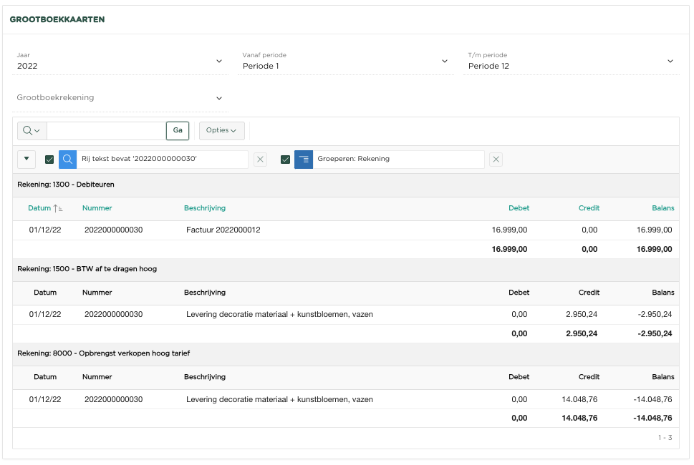694x465 pixels.
Task: Click the Nummer column header
Action: tap(97, 208)
